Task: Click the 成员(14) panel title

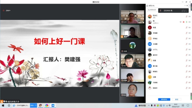Action: click(x=151, y=6)
